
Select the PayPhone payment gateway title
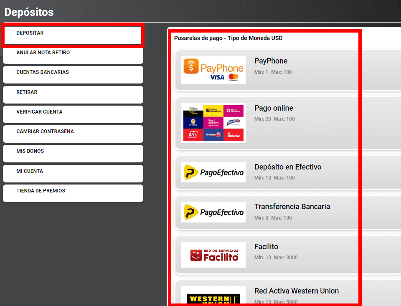point(271,61)
